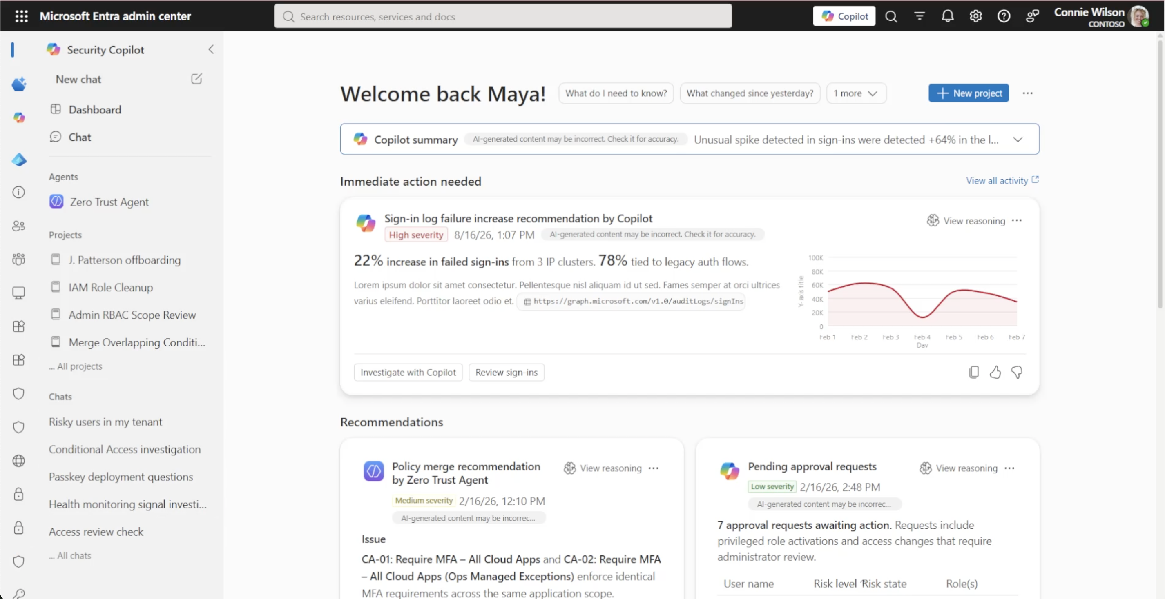The image size is (1165, 599).
Task: Open Connie Wilson account avatar
Action: (x=1138, y=16)
